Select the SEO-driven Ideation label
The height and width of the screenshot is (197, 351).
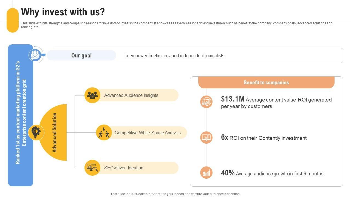pyautogui.click(x=124, y=168)
